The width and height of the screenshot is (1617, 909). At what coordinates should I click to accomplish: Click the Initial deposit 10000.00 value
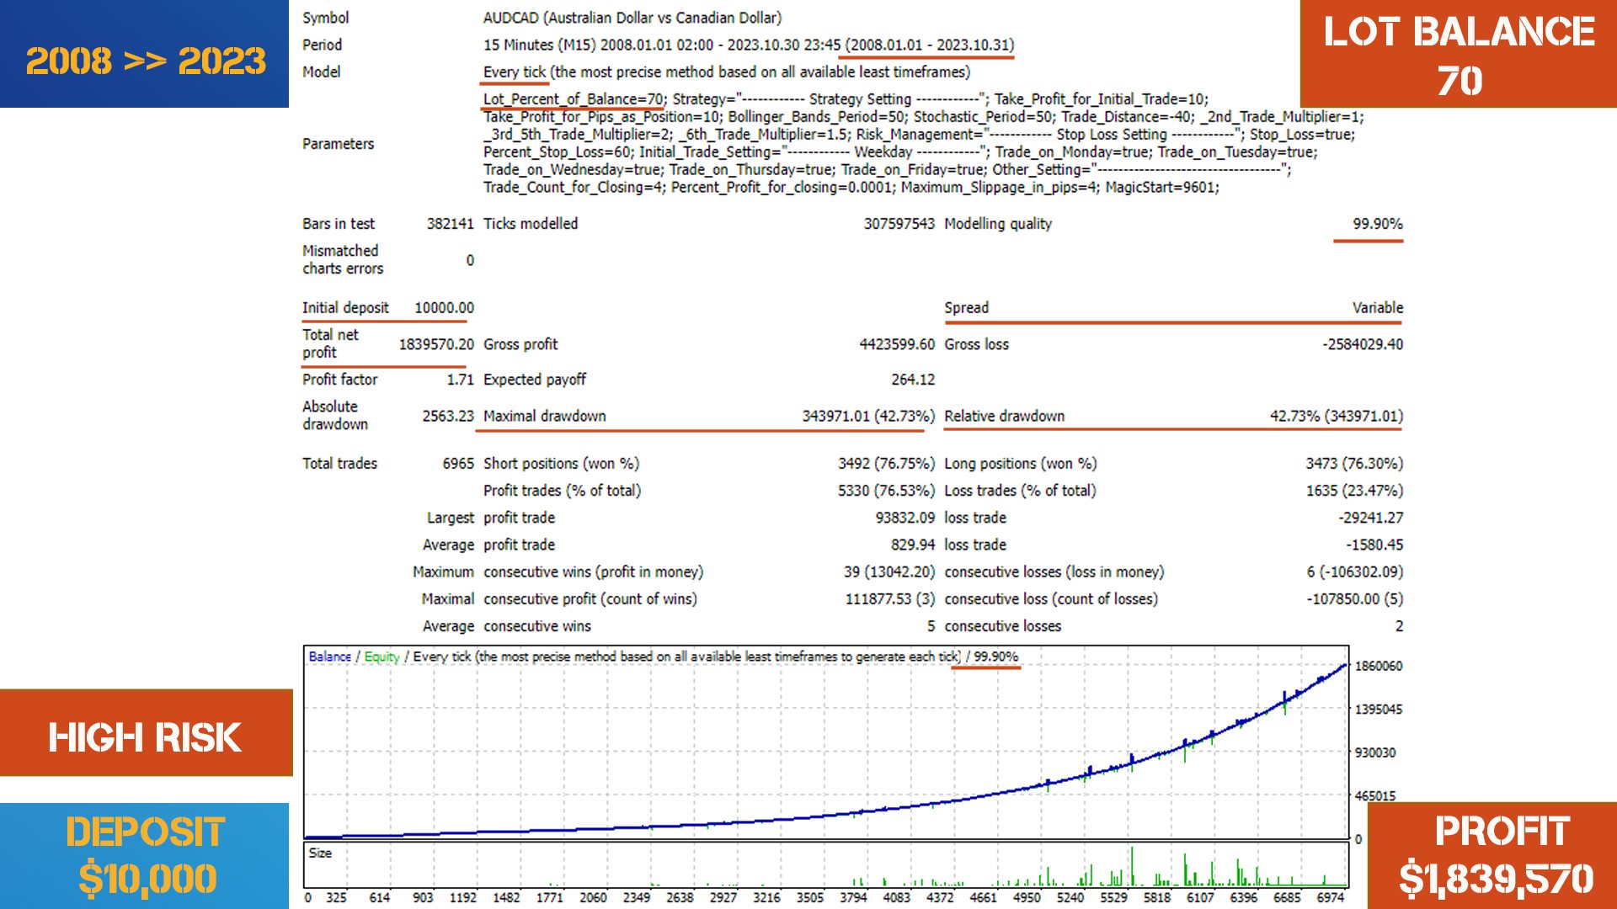click(444, 308)
